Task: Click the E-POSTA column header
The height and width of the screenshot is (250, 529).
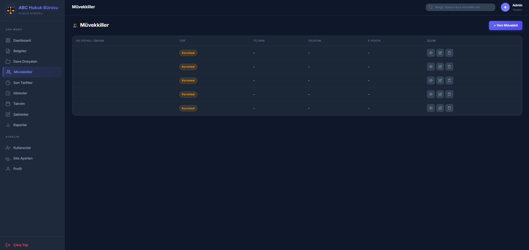Action: click(374, 41)
